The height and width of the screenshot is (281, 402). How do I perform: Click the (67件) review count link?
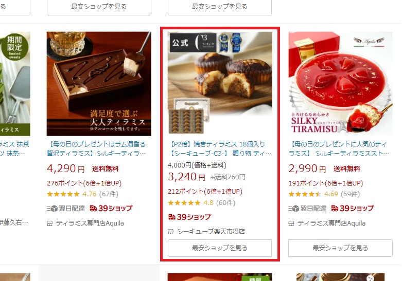click(109, 194)
